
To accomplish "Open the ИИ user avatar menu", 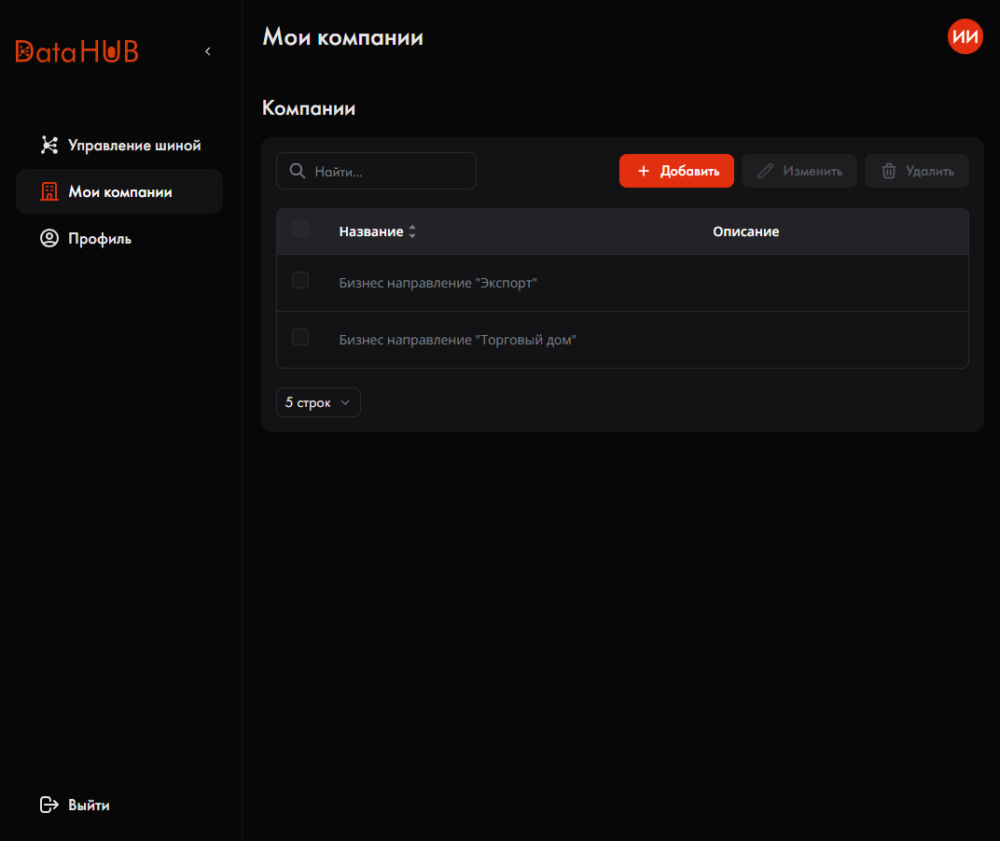I will 965,36.
